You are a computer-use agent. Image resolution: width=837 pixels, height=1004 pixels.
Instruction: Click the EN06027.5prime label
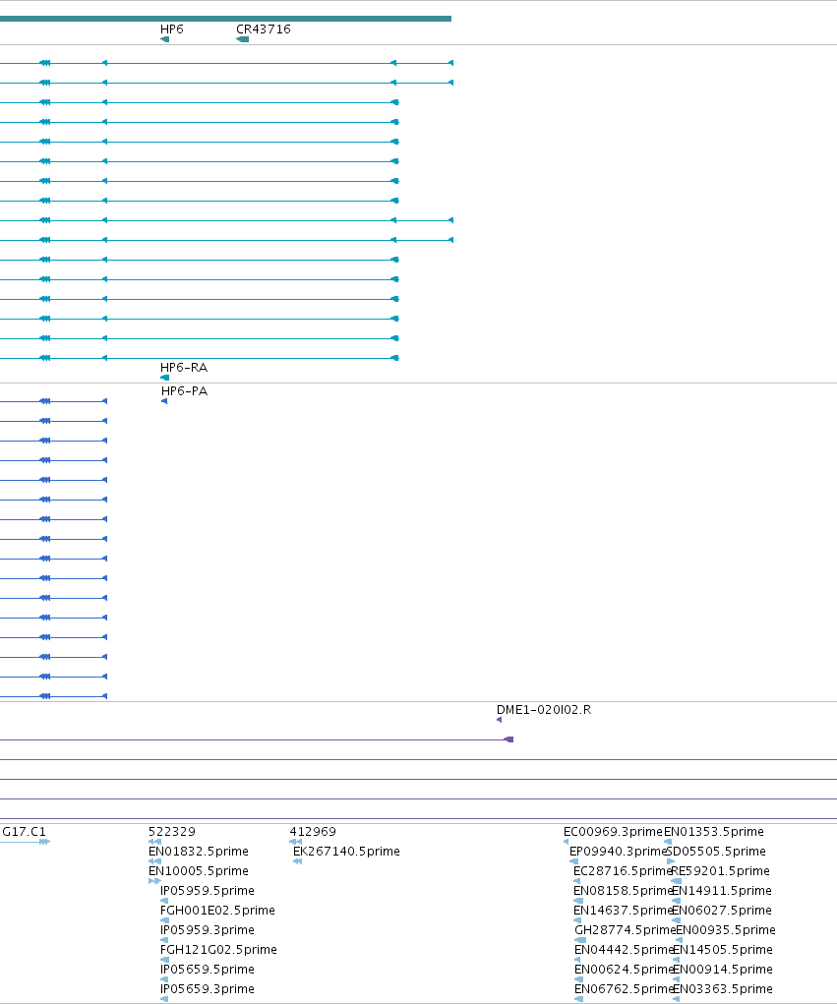722,911
